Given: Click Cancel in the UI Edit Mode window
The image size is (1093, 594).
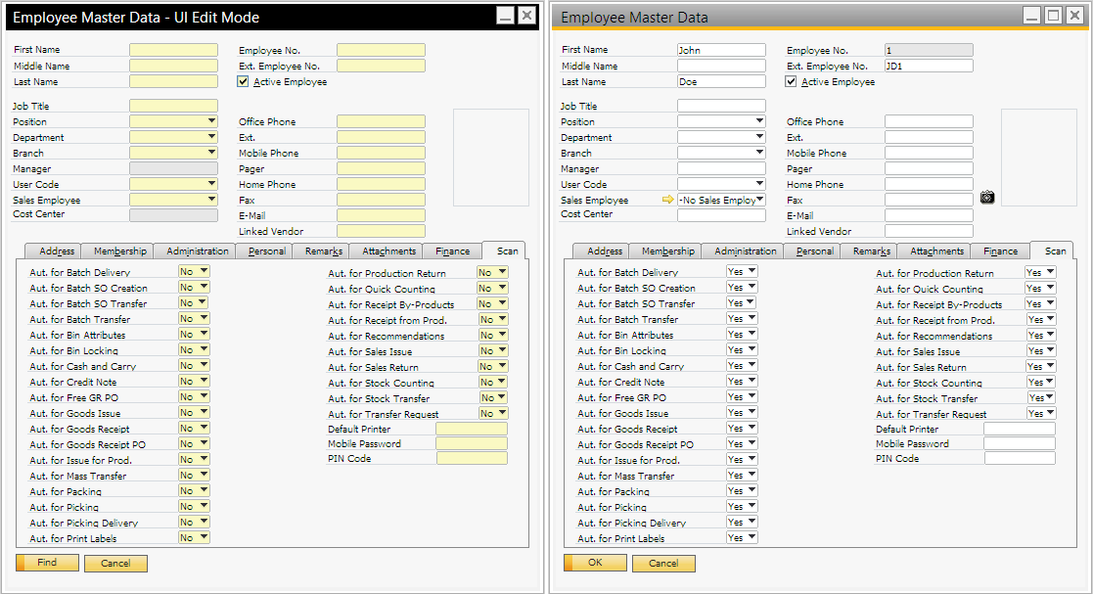Looking at the screenshot, I should point(115,563).
